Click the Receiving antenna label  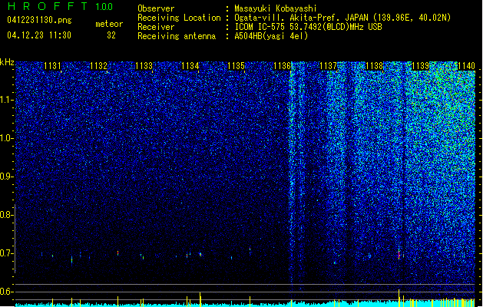(177, 36)
